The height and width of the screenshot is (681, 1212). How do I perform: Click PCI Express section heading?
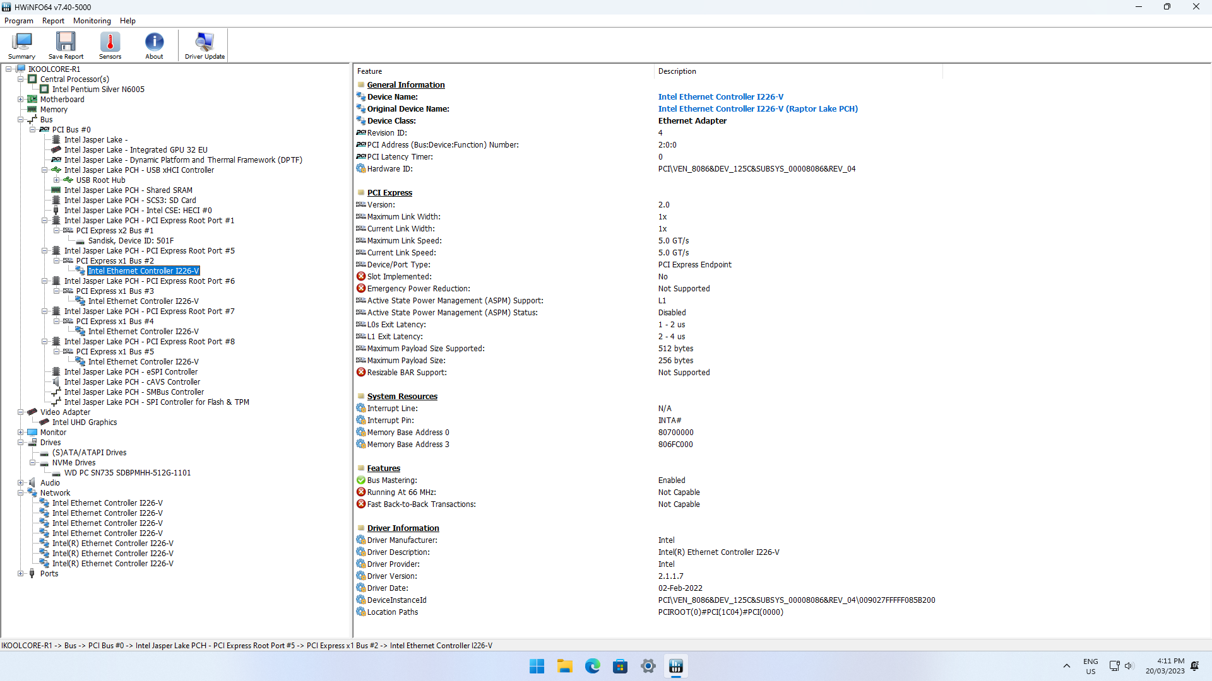click(389, 193)
